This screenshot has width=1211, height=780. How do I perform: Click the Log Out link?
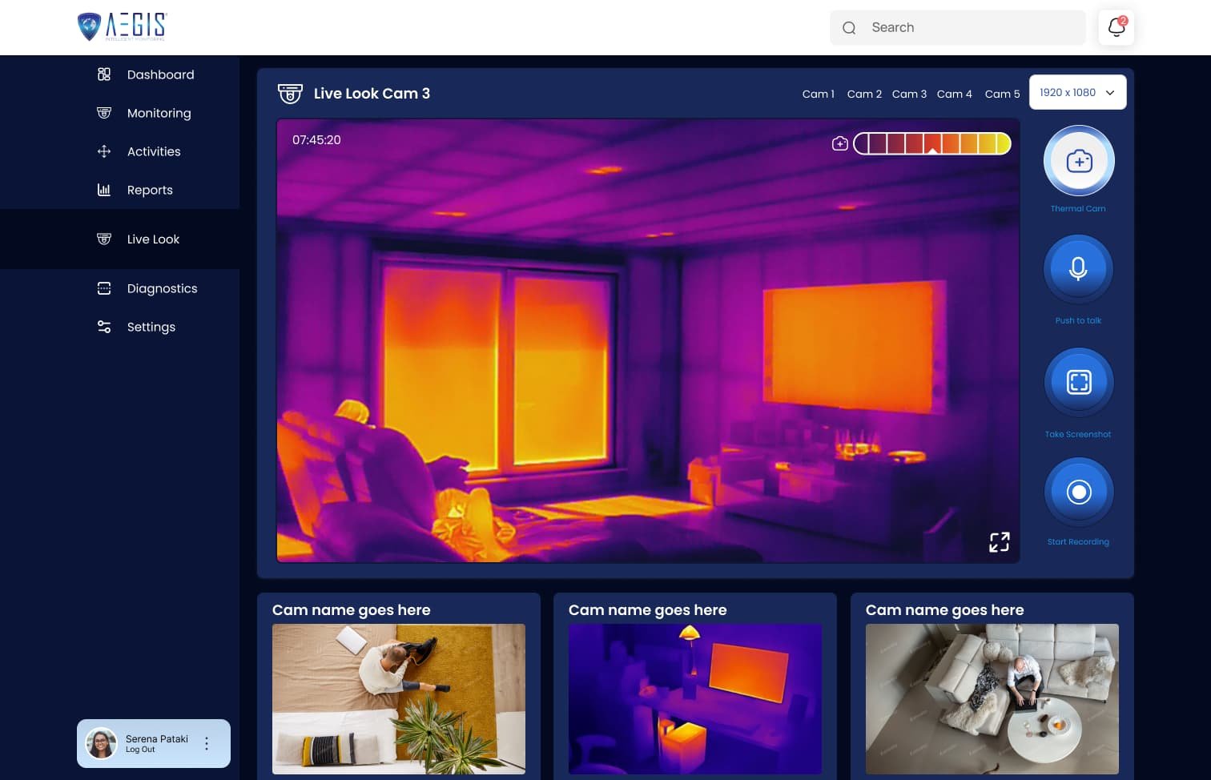tap(140, 750)
